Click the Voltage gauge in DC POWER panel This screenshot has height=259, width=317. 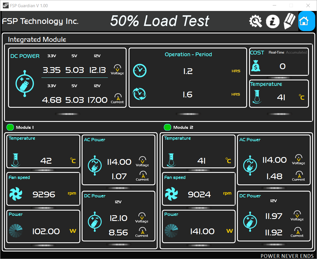click(x=117, y=70)
